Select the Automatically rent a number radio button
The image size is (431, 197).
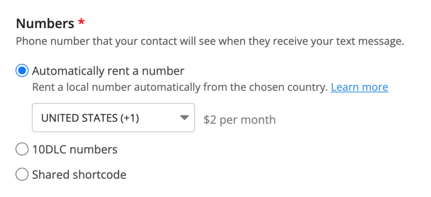(x=22, y=71)
